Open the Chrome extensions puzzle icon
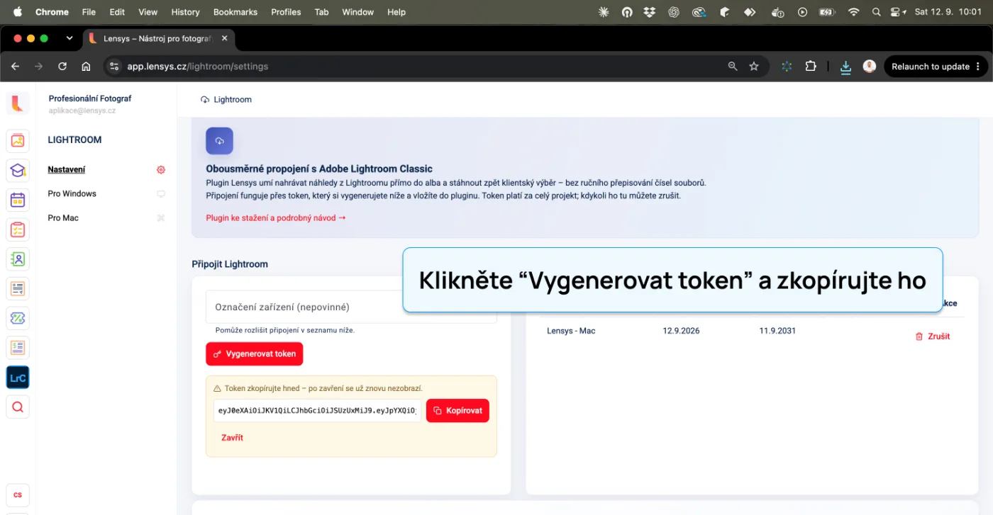Viewport: 993px width, 515px height. pyautogui.click(x=811, y=66)
